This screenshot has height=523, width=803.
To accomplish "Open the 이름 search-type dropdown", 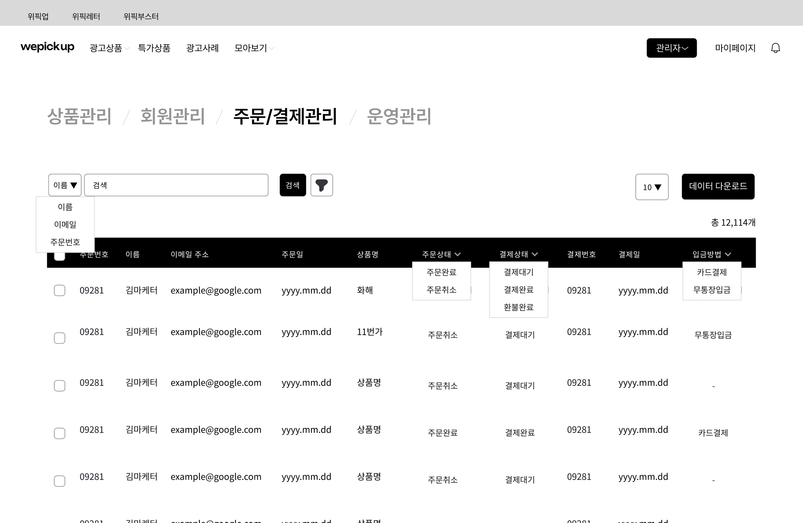I will [x=65, y=185].
